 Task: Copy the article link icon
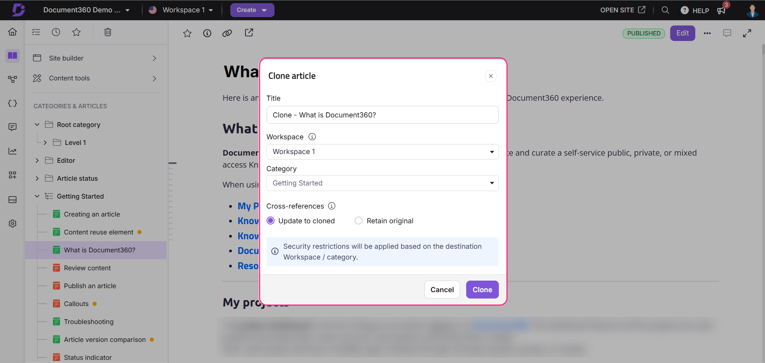point(227,33)
